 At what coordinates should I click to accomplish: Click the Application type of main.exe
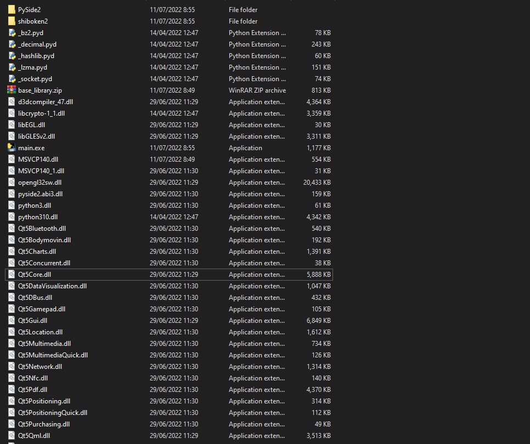(245, 148)
